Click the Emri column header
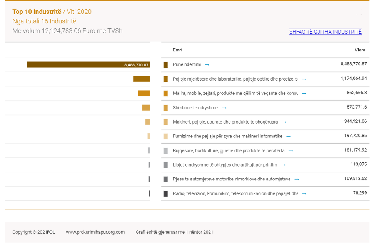377x243 pixels. click(177, 50)
